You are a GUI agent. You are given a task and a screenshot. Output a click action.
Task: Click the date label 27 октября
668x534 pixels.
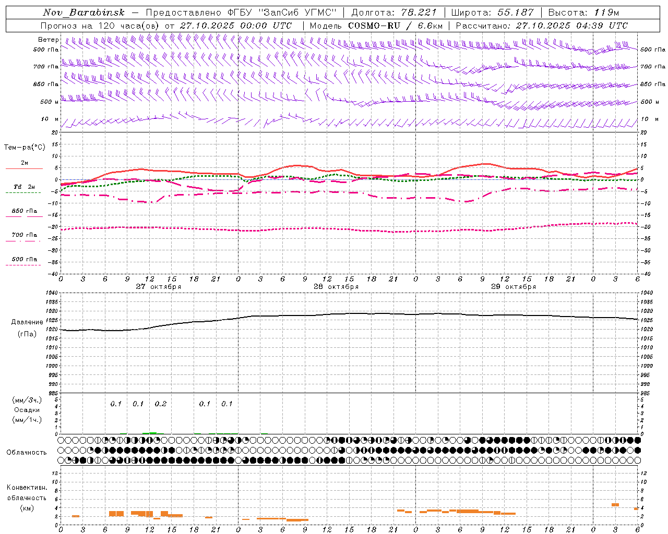(159, 287)
